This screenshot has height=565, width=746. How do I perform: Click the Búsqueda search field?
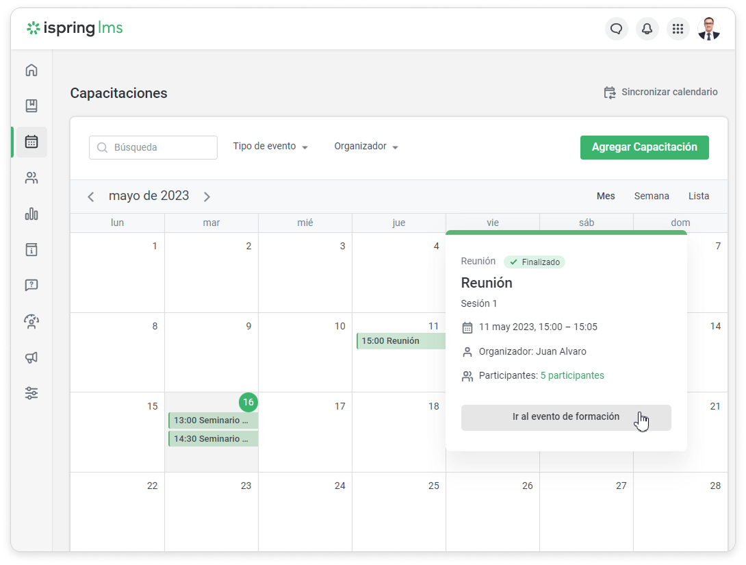click(153, 147)
